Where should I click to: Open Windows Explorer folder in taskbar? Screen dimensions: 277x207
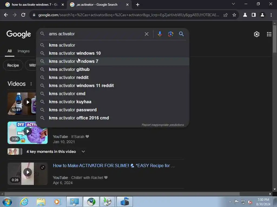41,202
